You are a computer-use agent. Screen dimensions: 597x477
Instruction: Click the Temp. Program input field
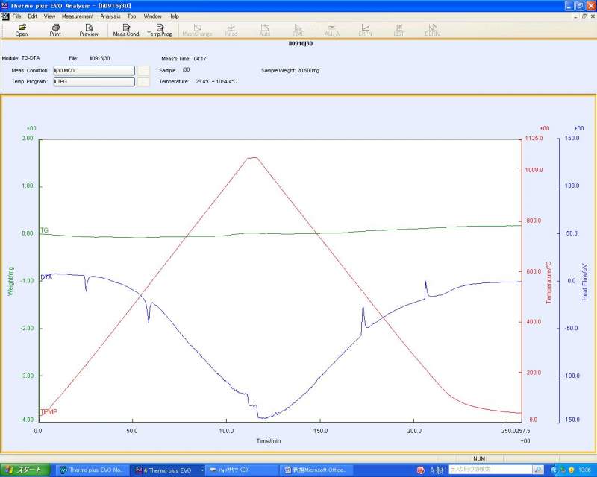(93, 81)
